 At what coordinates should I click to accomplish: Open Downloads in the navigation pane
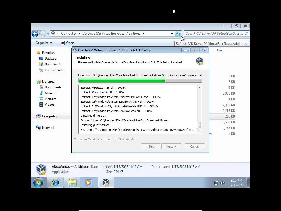(x=53, y=64)
